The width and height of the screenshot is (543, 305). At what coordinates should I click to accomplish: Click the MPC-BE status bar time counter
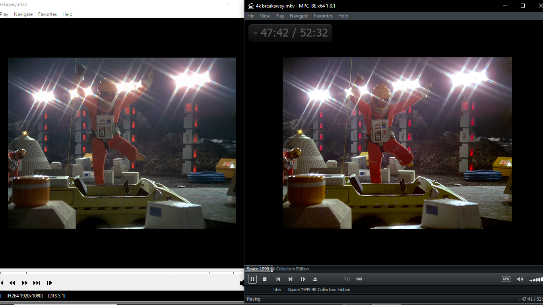pos(531,299)
